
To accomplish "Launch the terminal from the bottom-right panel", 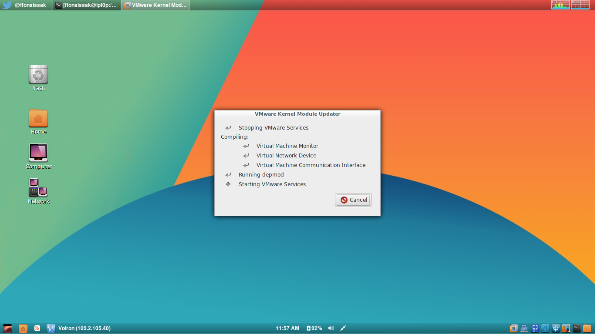I will (x=577, y=328).
